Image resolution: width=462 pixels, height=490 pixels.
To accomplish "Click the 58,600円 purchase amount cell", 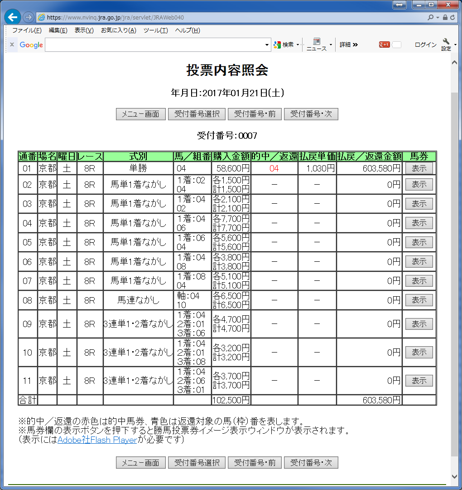I will point(231,168).
